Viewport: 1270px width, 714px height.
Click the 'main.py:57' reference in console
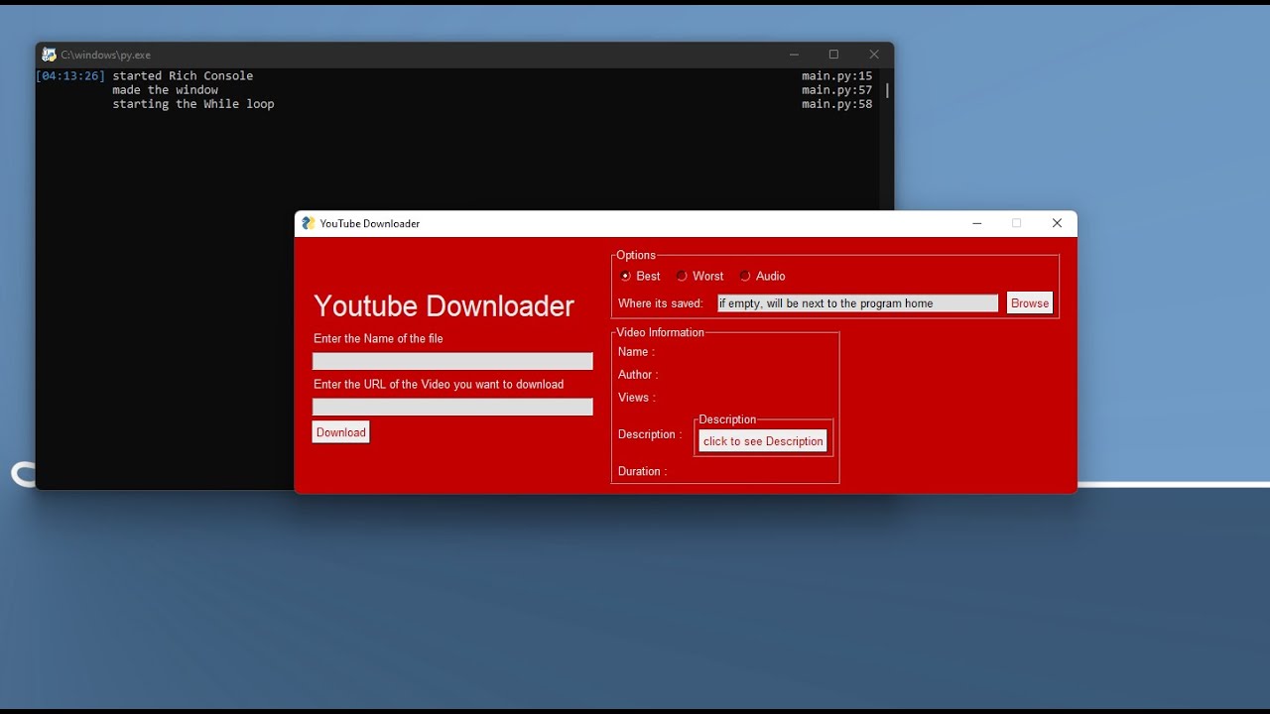[837, 89]
